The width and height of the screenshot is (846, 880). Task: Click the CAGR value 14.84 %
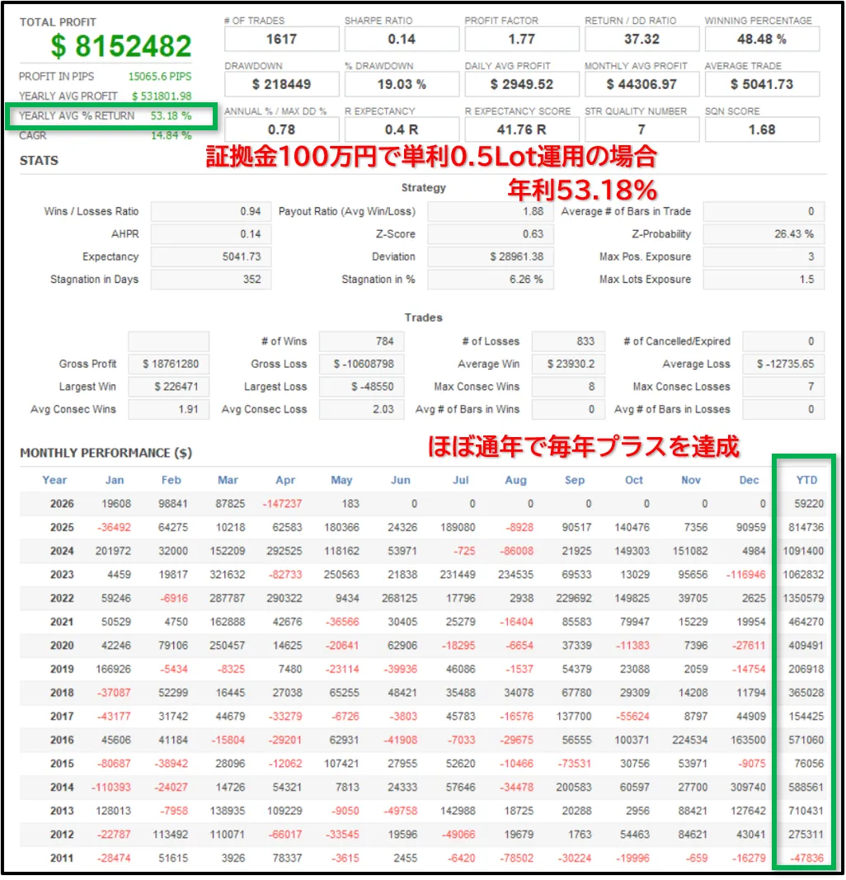[172, 135]
